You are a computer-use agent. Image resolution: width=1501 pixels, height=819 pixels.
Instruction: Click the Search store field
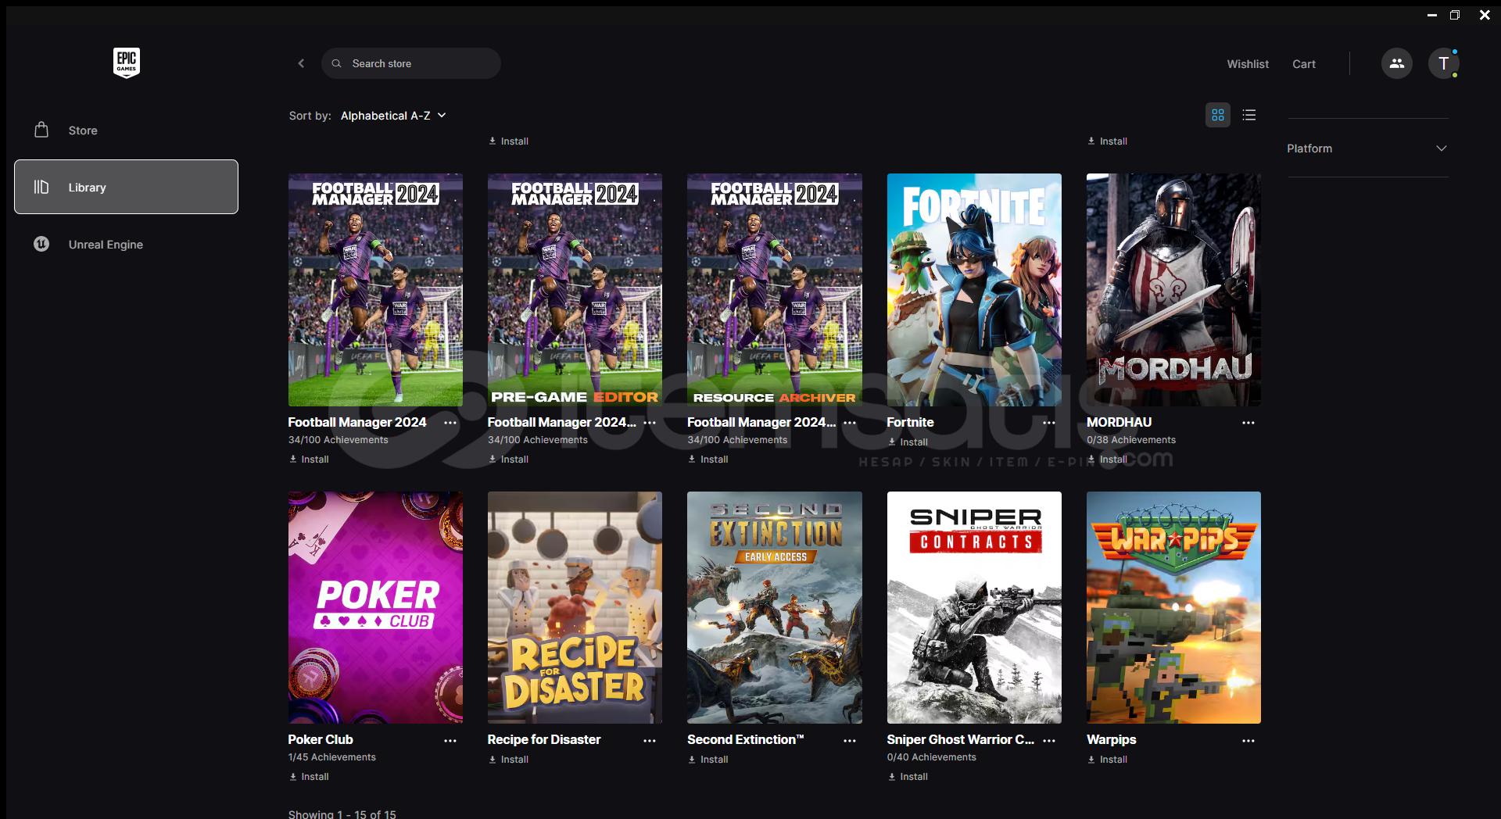(411, 63)
